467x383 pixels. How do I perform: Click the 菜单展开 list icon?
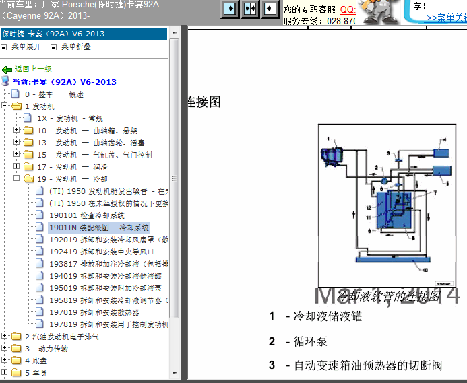tap(3, 47)
